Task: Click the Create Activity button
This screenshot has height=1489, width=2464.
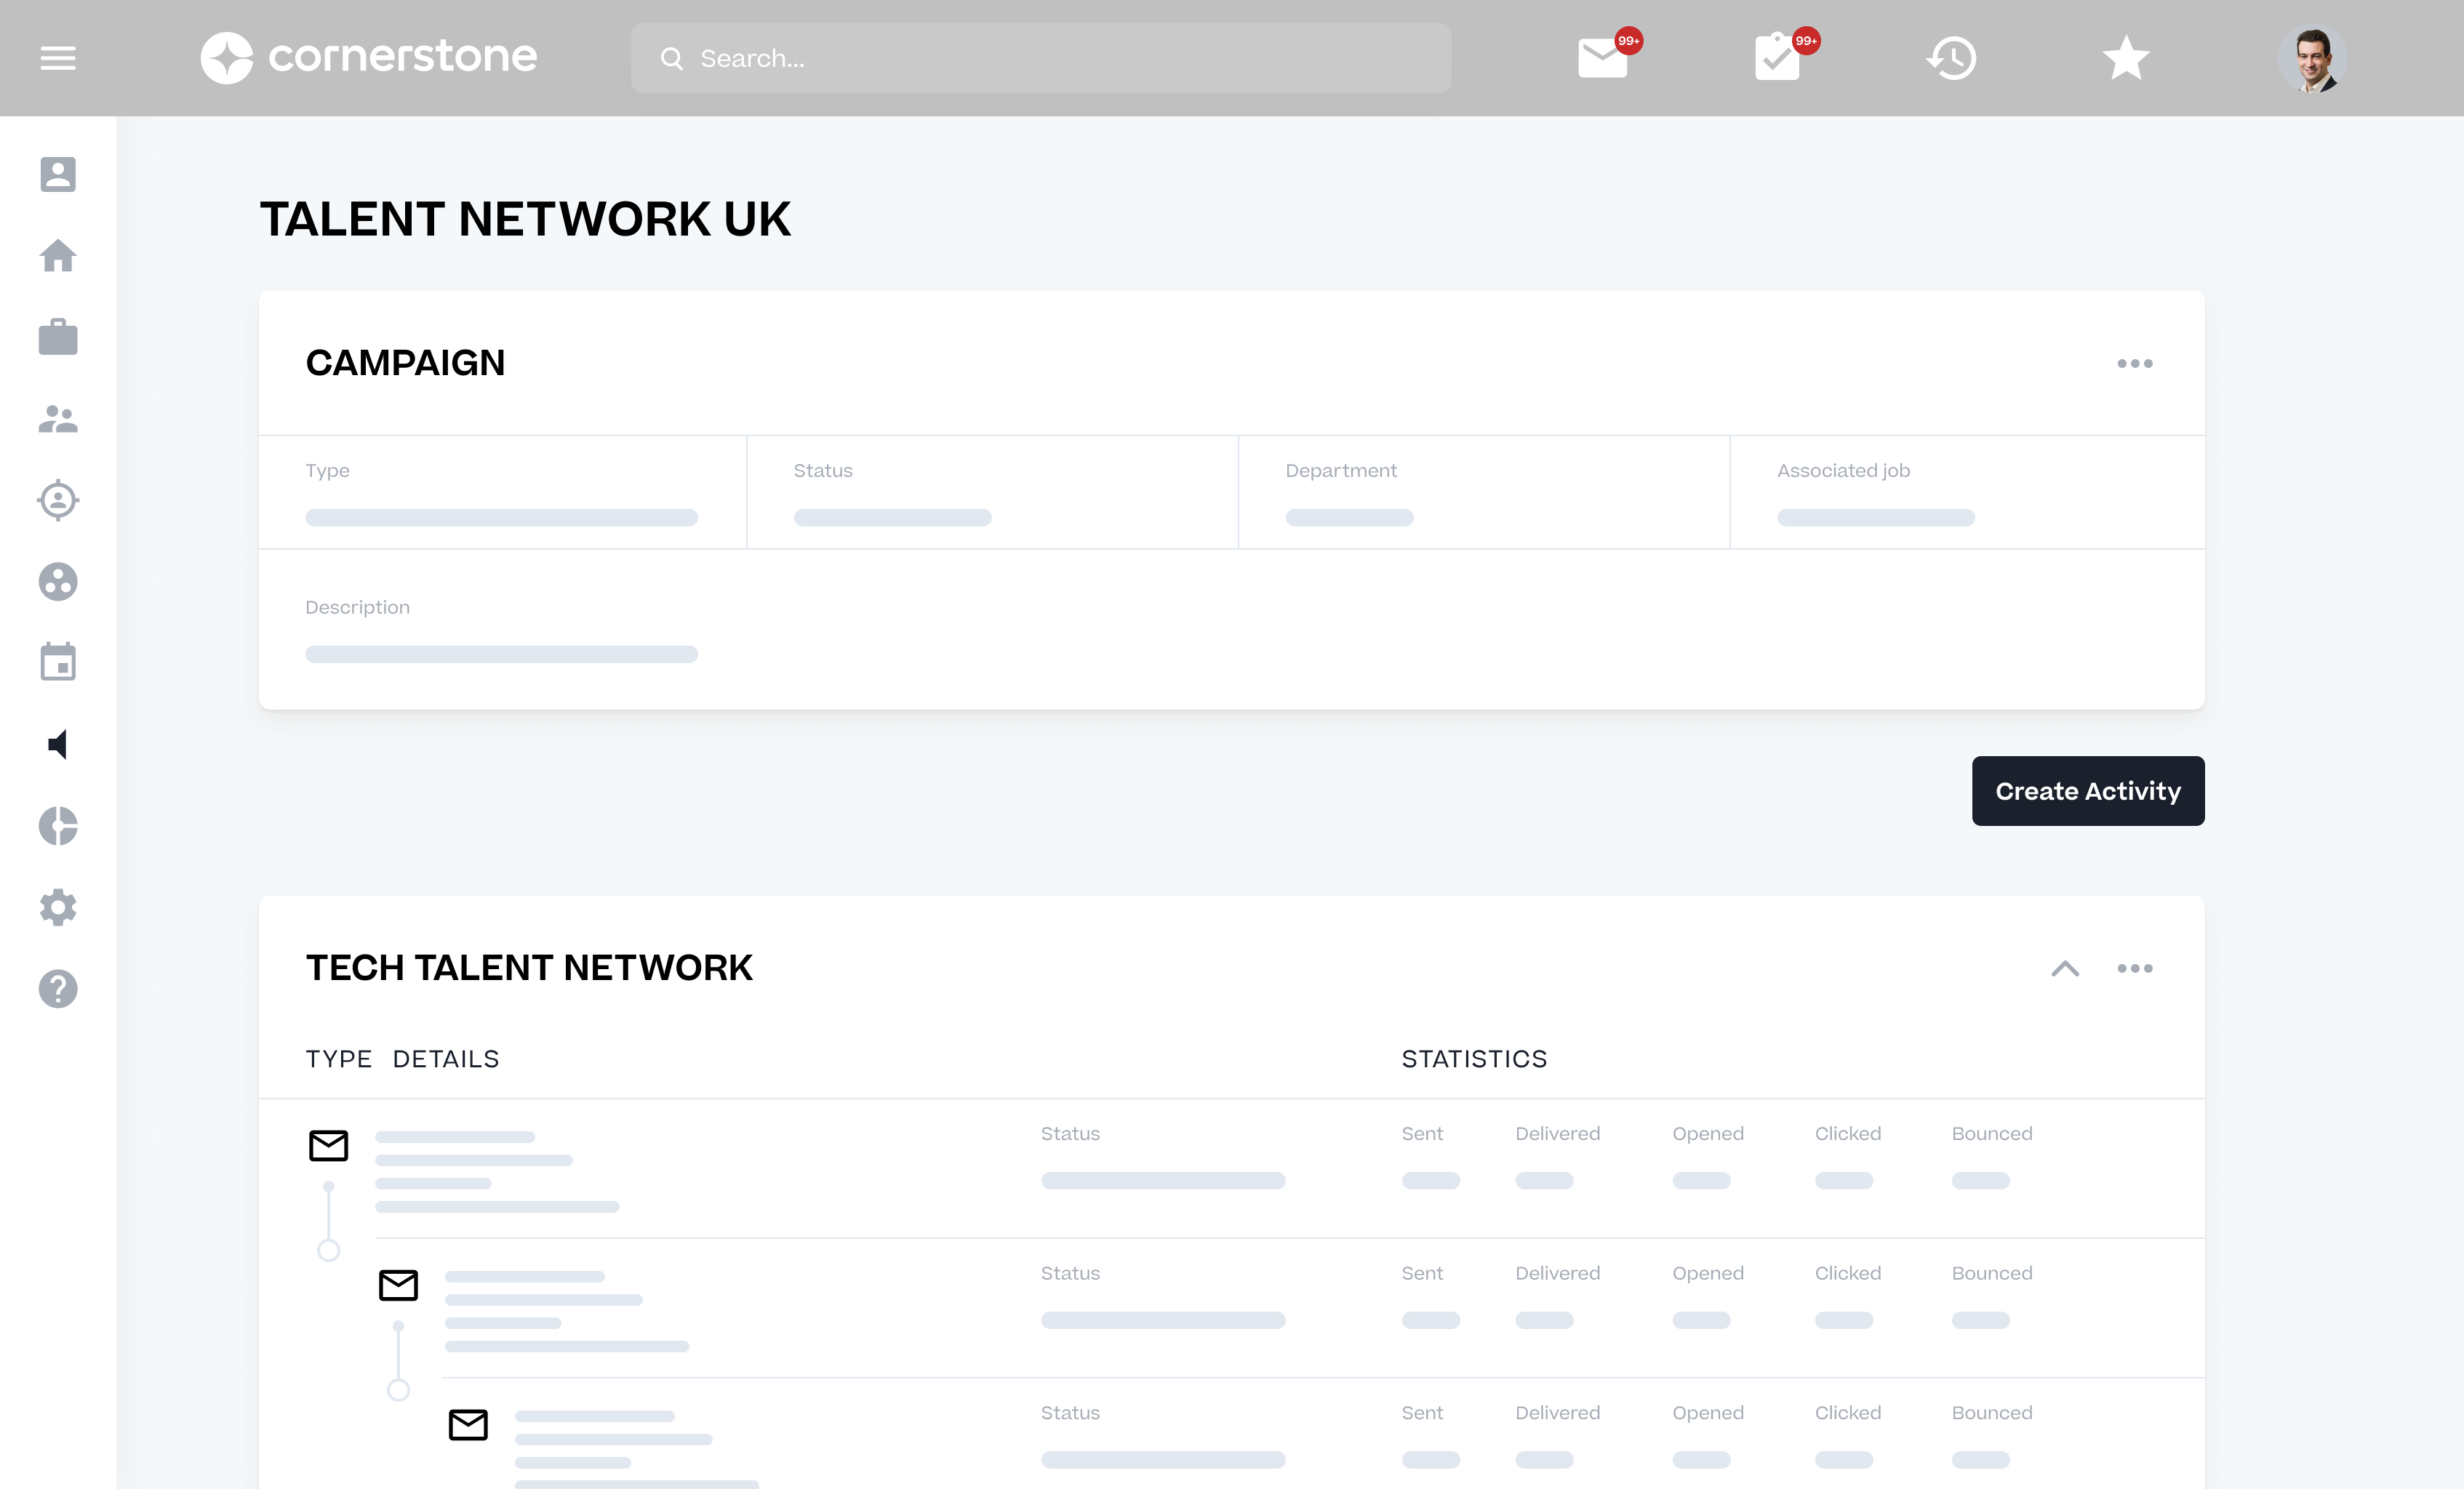Action: pos(2087,791)
